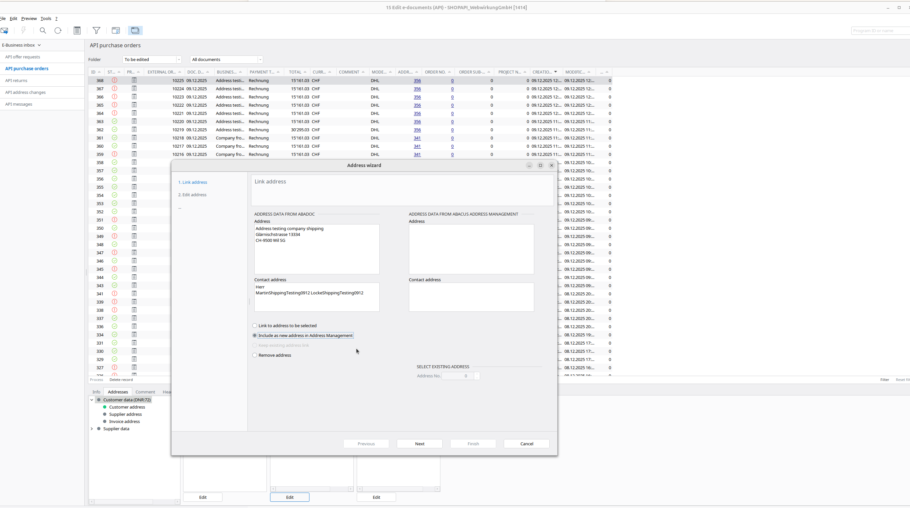Image resolution: width=910 pixels, height=508 pixels.
Task: Click the red error status icon in row 368
Action: click(115, 80)
